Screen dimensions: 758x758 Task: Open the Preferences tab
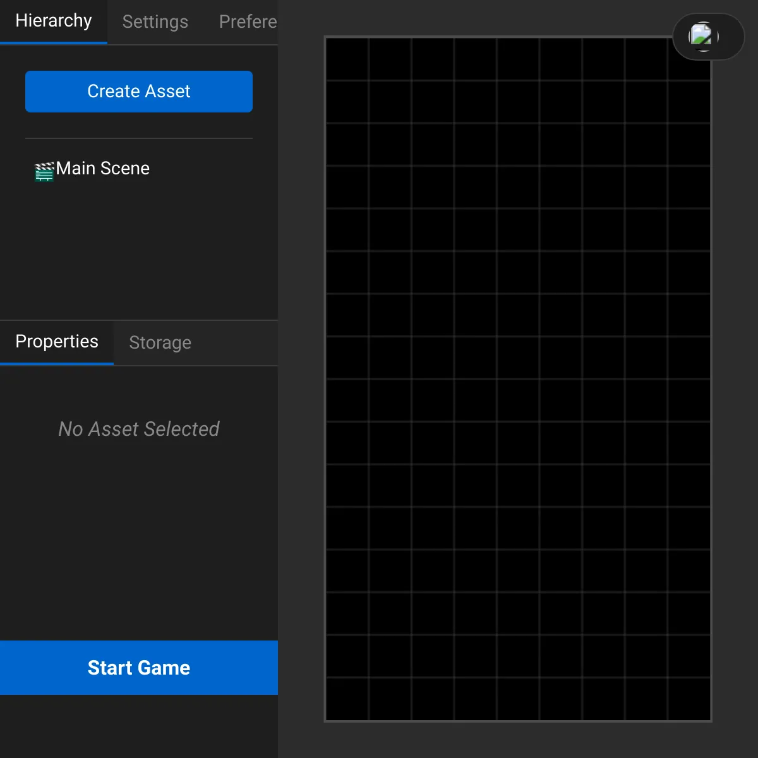click(248, 21)
